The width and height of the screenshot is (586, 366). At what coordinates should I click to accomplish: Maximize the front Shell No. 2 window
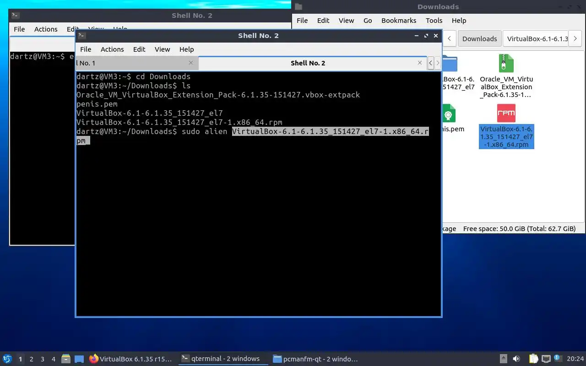426,35
